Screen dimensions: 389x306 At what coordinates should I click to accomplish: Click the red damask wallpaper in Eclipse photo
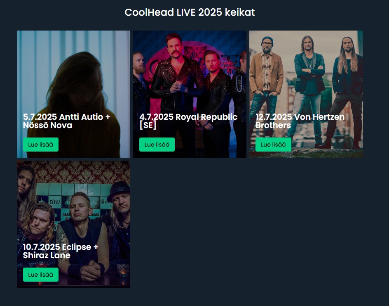[82, 172]
